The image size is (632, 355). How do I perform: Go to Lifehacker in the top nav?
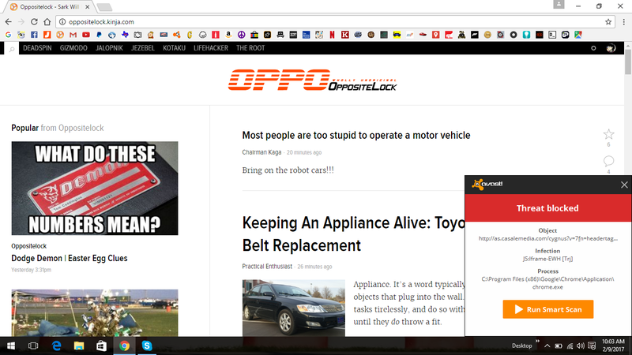pyautogui.click(x=211, y=48)
